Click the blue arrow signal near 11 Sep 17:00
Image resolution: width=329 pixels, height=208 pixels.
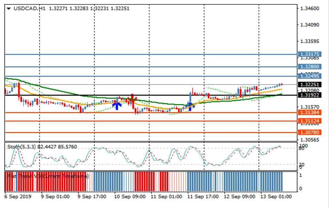click(x=190, y=106)
